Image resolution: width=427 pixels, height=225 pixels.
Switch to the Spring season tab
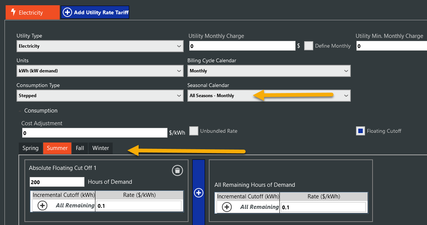(x=30, y=148)
